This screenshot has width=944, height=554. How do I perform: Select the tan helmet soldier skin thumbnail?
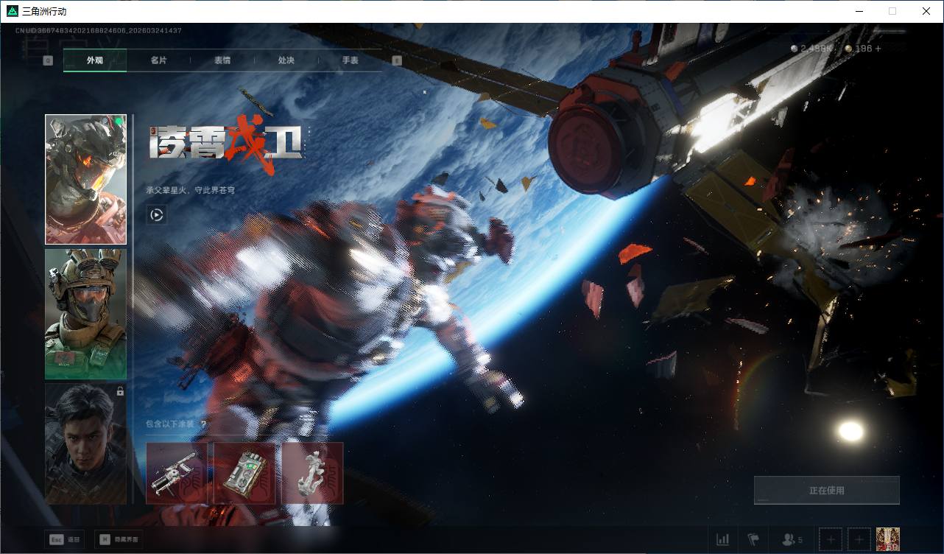(85, 314)
